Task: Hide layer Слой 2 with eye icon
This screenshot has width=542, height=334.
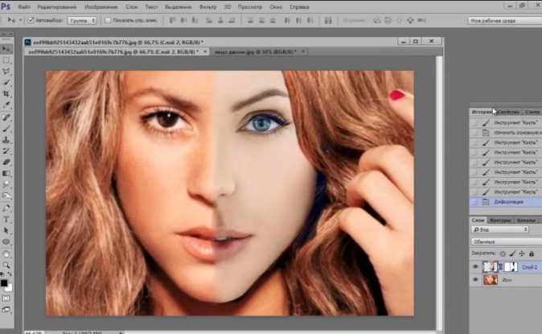Action: pos(475,267)
